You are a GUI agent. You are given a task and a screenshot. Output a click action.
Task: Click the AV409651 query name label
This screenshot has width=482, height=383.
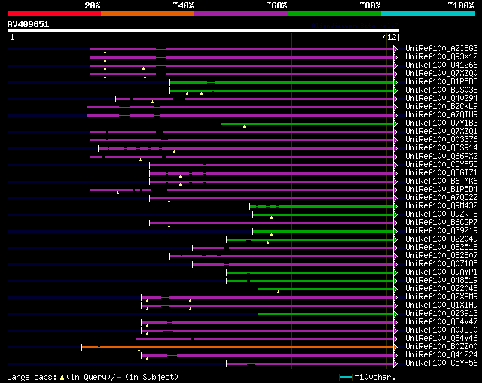pos(29,24)
